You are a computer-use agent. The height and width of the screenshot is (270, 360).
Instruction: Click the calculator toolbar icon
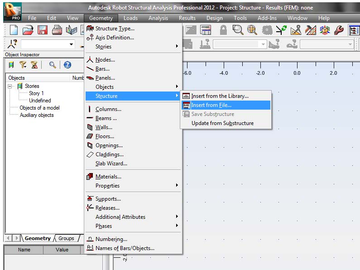point(206,30)
